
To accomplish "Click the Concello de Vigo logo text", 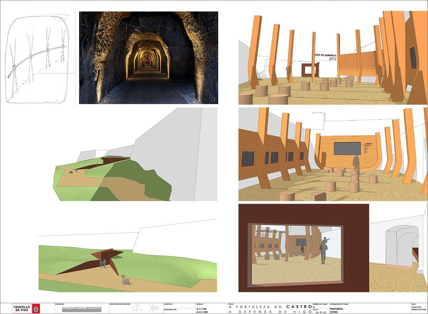I will (22, 308).
